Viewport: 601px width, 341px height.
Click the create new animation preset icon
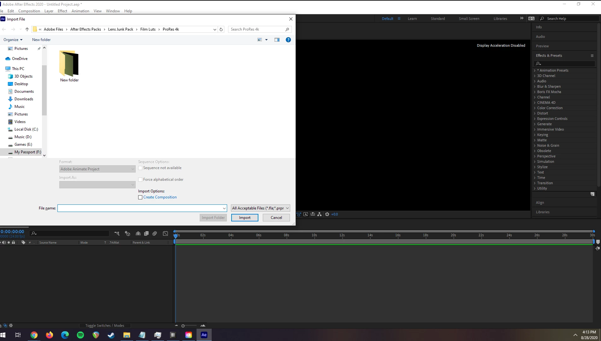592,194
